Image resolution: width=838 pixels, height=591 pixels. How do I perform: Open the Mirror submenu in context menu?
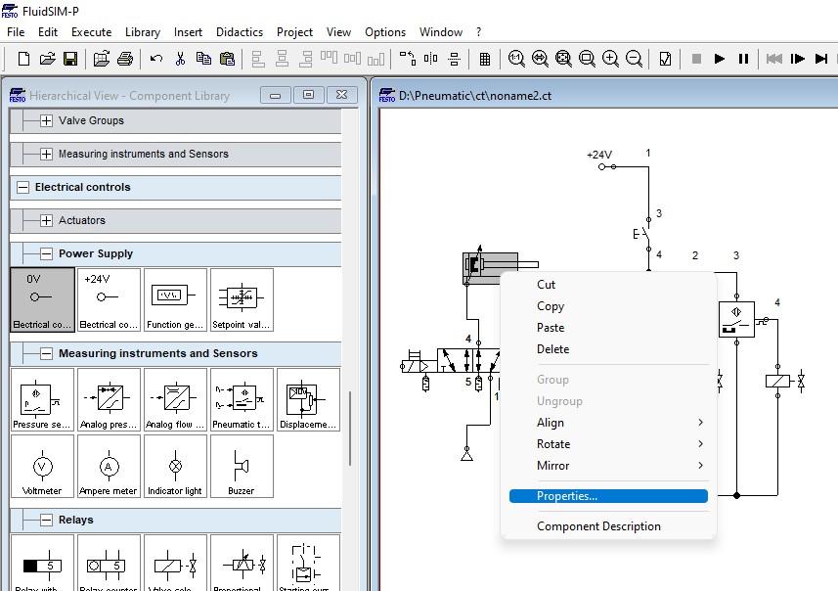pyautogui.click(x=608, y=466)
